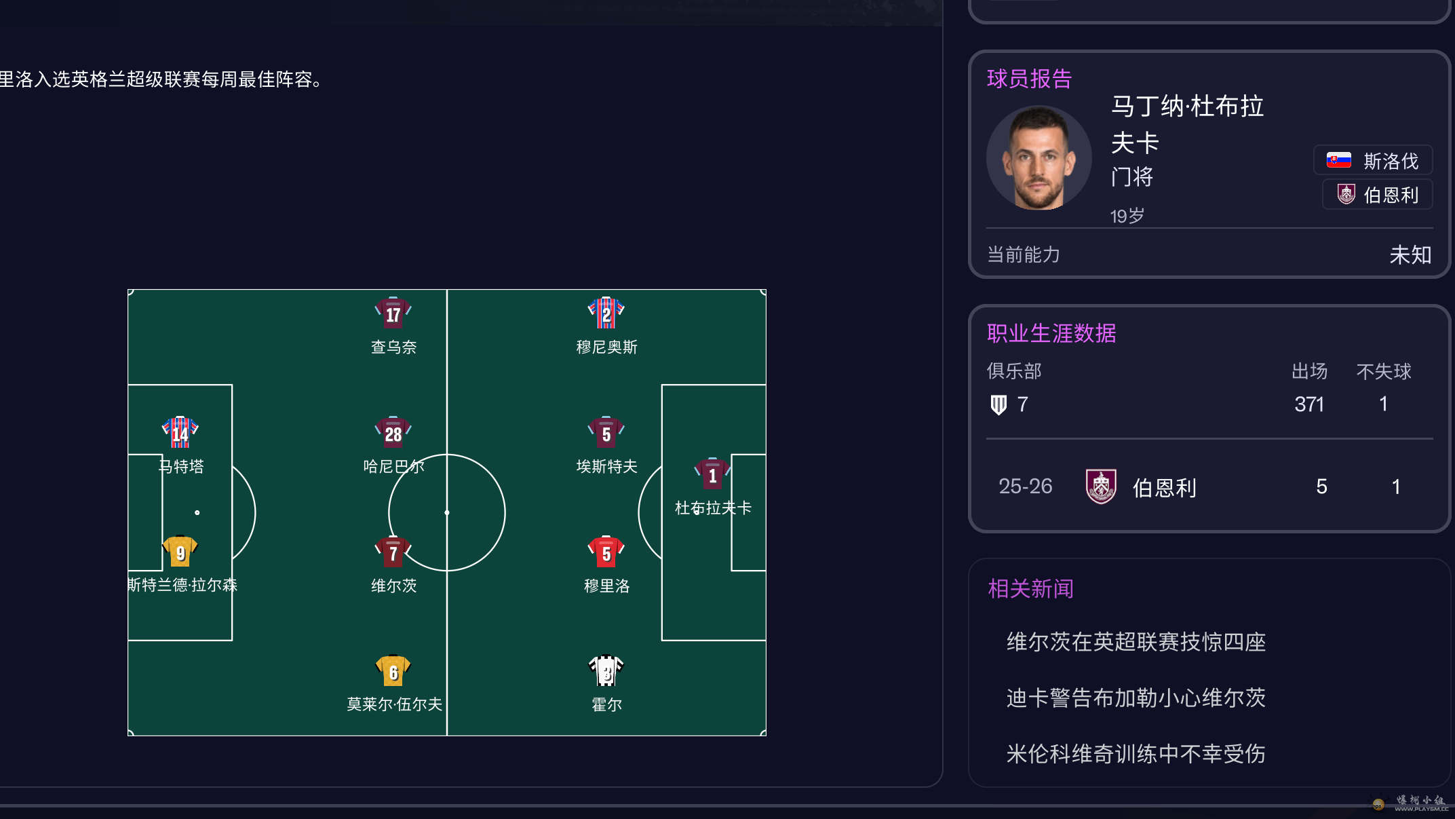Select Wirtz's red number 7 shirt
The width and height of the screenshot is (1455, 819).
pos(393,552)
